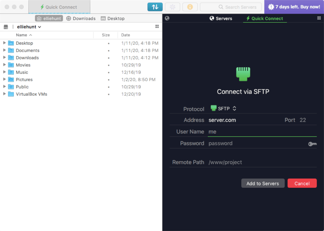This screenshot has height=231, width=324.
Task: Go to the elliehunt home location
Action: [x=49, y=18]
